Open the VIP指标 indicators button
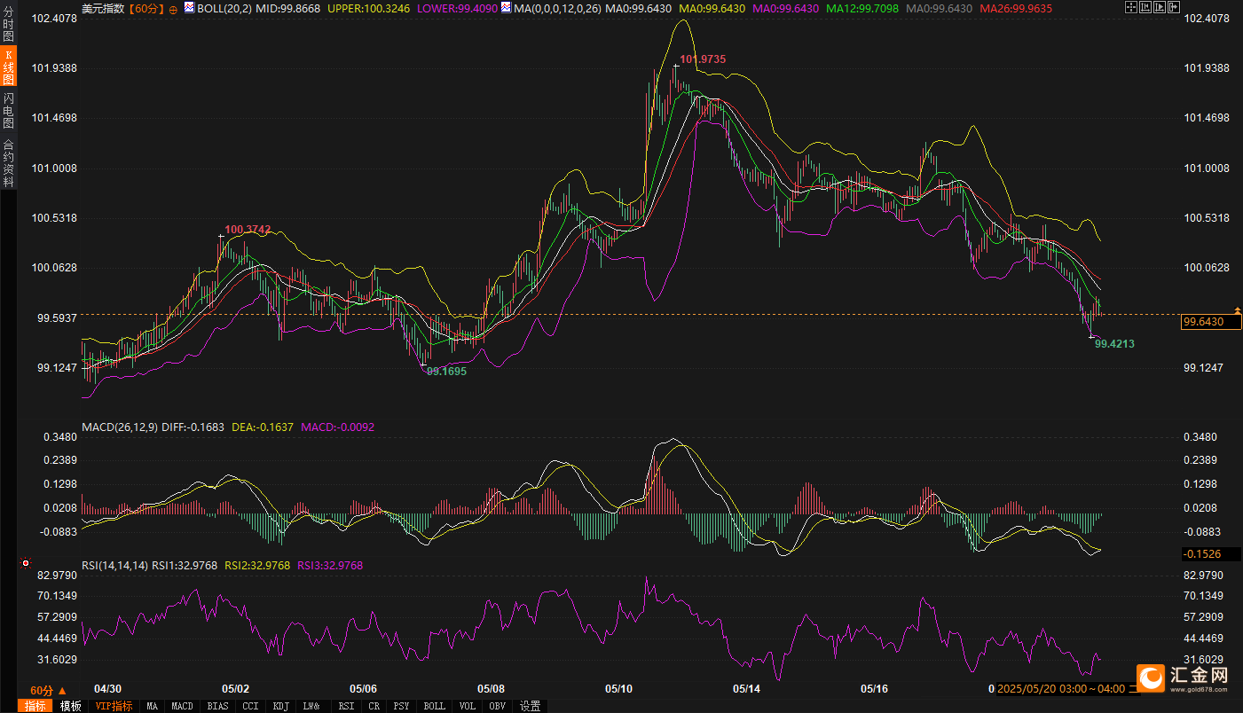This screenshot has height=713, width=1243. (114, 706)
